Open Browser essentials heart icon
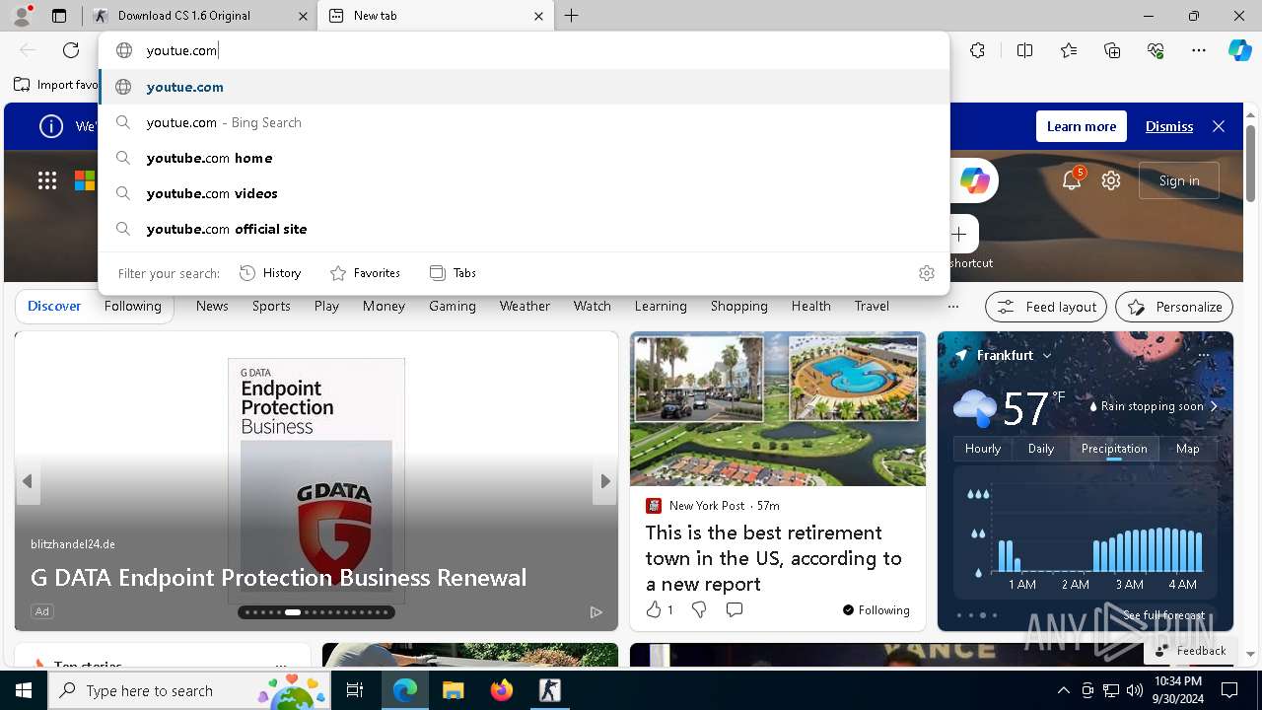1262x710 pixels. point(1156,50)
